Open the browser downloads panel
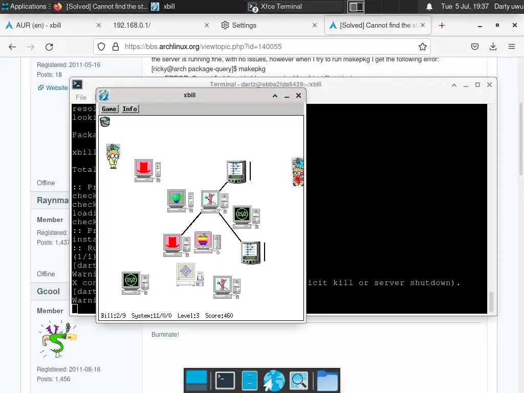 [493, 47]
